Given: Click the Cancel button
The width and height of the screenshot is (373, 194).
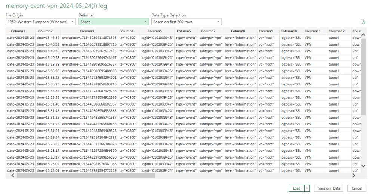Looking at the screenshot, I should [357, 188].
